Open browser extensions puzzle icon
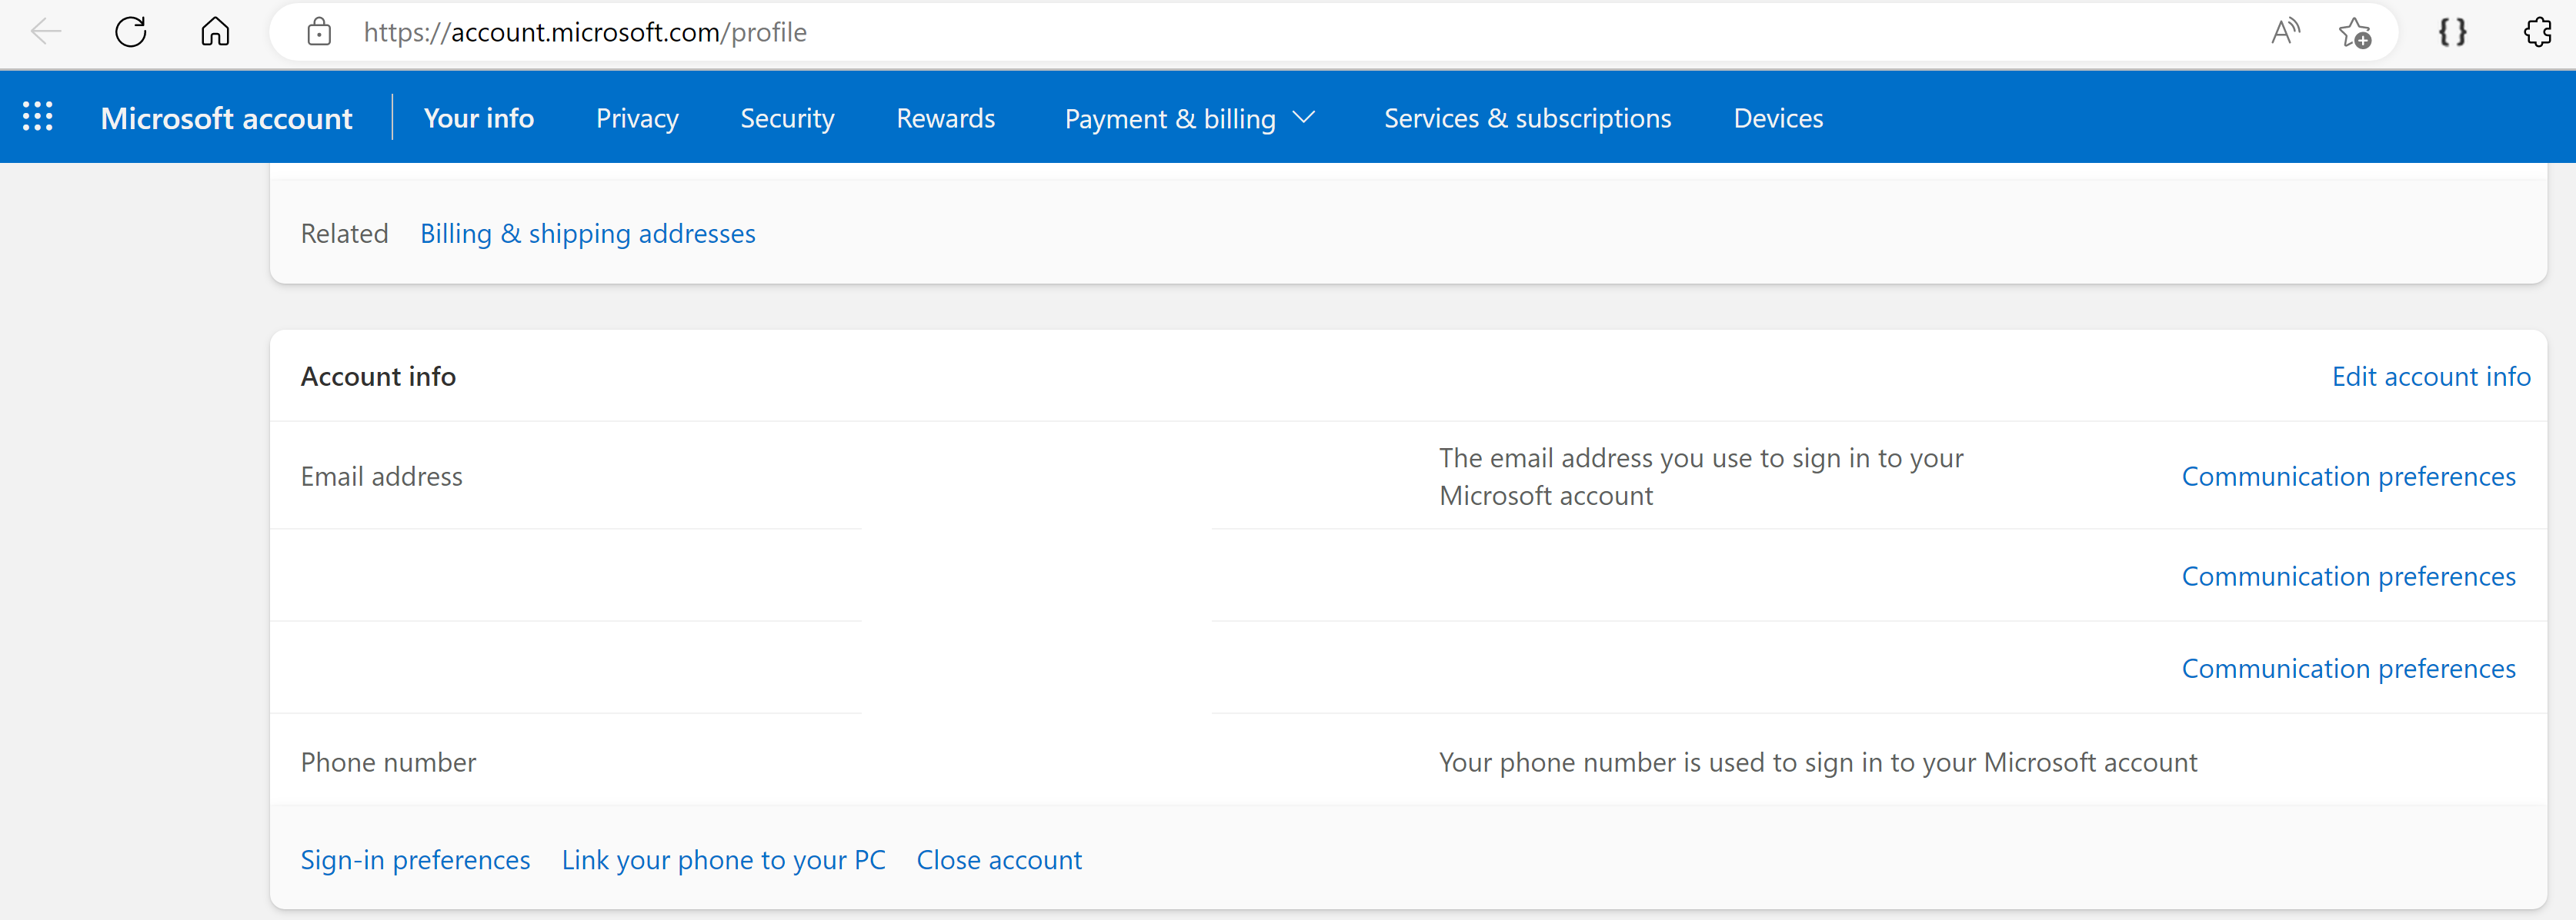Screen dimensions: 2576x920 click(2537, 32)
